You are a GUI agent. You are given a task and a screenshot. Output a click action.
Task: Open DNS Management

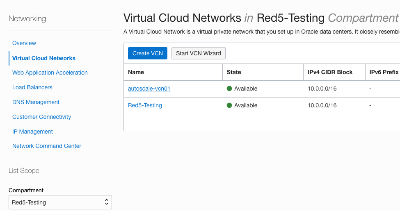[36, 102]
